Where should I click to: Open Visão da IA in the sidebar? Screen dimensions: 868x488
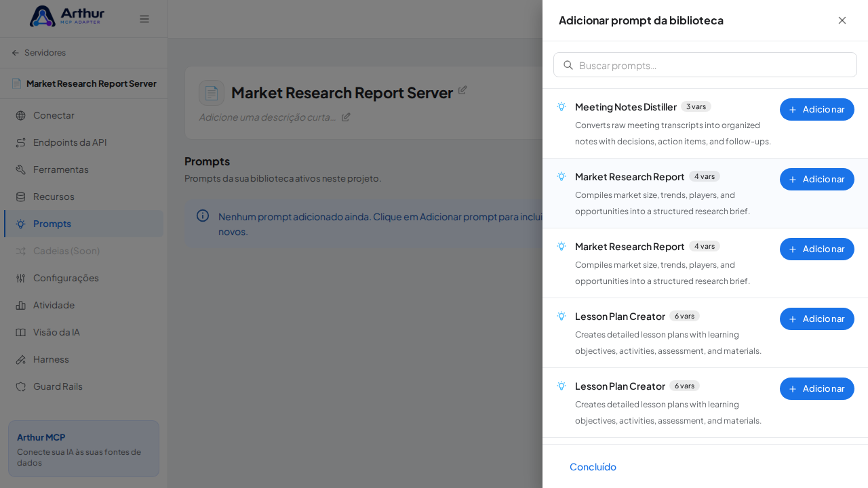(83, 332)
